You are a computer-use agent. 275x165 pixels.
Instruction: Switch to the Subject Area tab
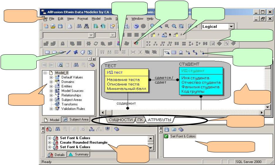pyautogui.click(x=76, y=119)
